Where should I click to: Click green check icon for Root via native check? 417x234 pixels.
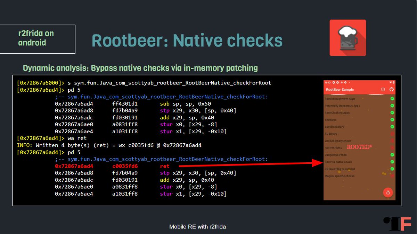tap(392, 162)
